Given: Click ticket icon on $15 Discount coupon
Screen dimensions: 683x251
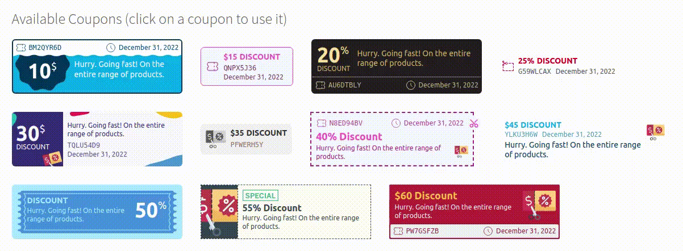Looking at the screenshot, I should tap(213, 67).
